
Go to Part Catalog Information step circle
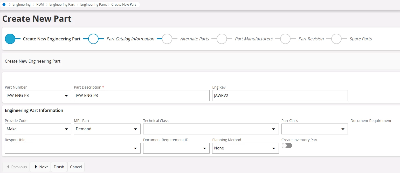click(93, 39)
